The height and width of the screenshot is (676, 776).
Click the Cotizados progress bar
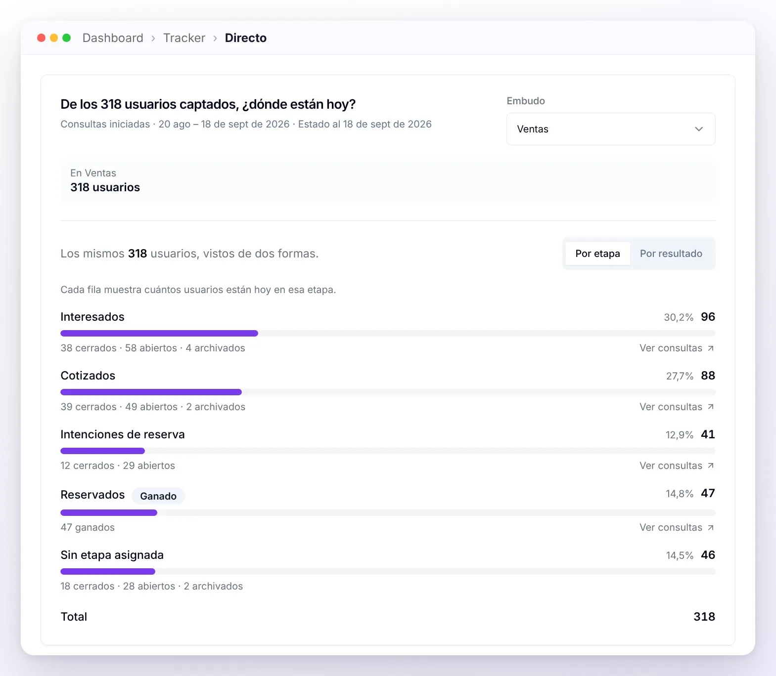point(388,392)
